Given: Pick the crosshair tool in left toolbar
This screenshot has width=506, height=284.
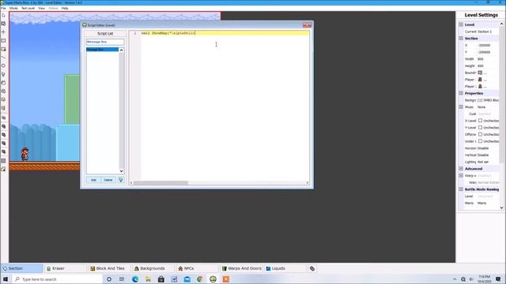Looking at the screenshot, I should (3, 32).
